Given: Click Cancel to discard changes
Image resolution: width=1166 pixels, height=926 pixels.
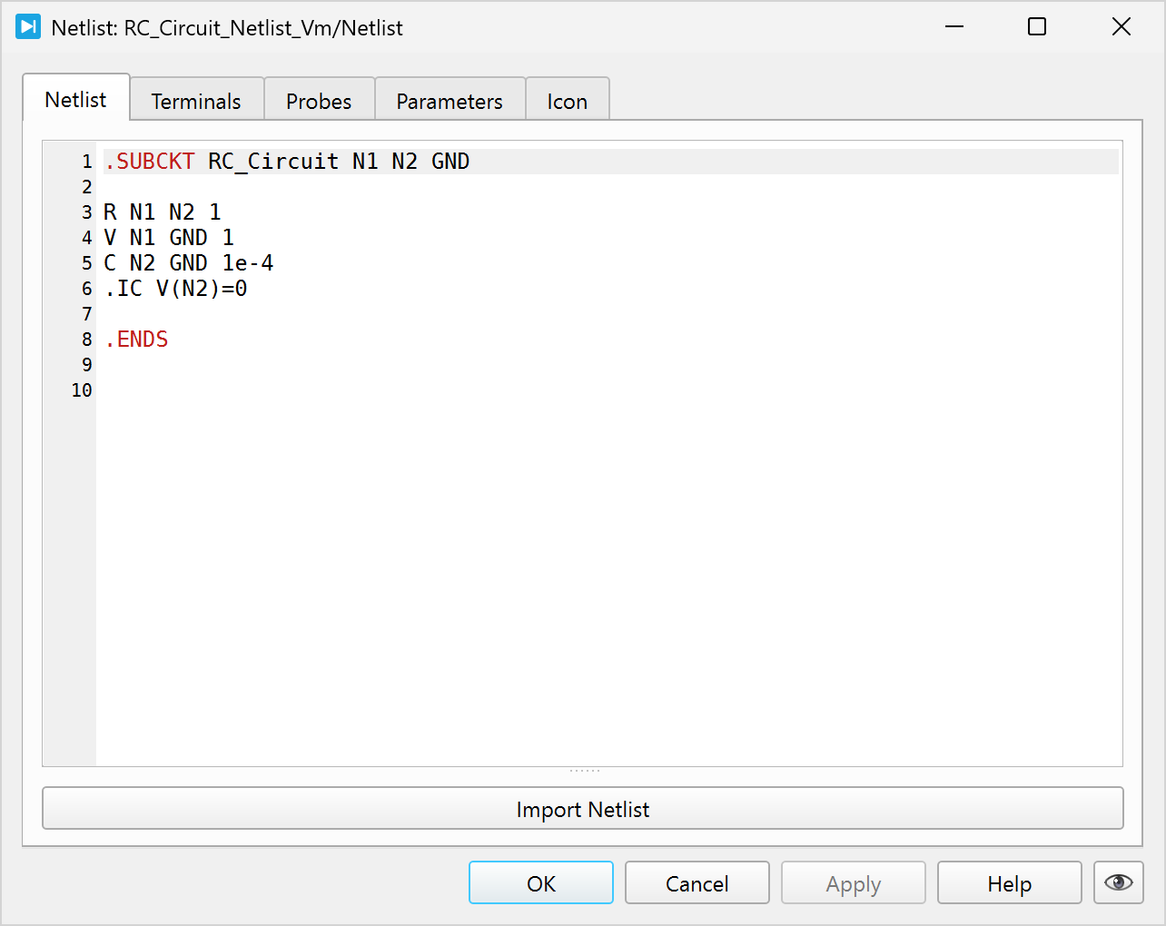Looking at the screenshot, I should point(697,883).
